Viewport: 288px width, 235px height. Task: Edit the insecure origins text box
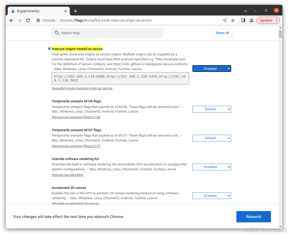pyautogui.click(x=120, y=78)
